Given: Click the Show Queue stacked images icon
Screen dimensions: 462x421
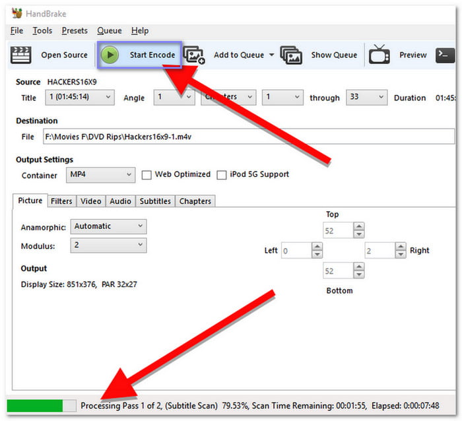Looking at the screenshot, I should tap(291, 55).
